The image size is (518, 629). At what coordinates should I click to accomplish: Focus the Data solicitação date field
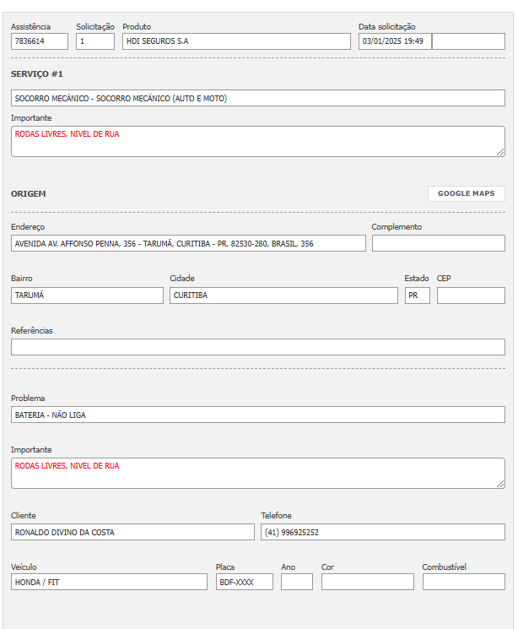pyautogui.click(x=395, y=41)
